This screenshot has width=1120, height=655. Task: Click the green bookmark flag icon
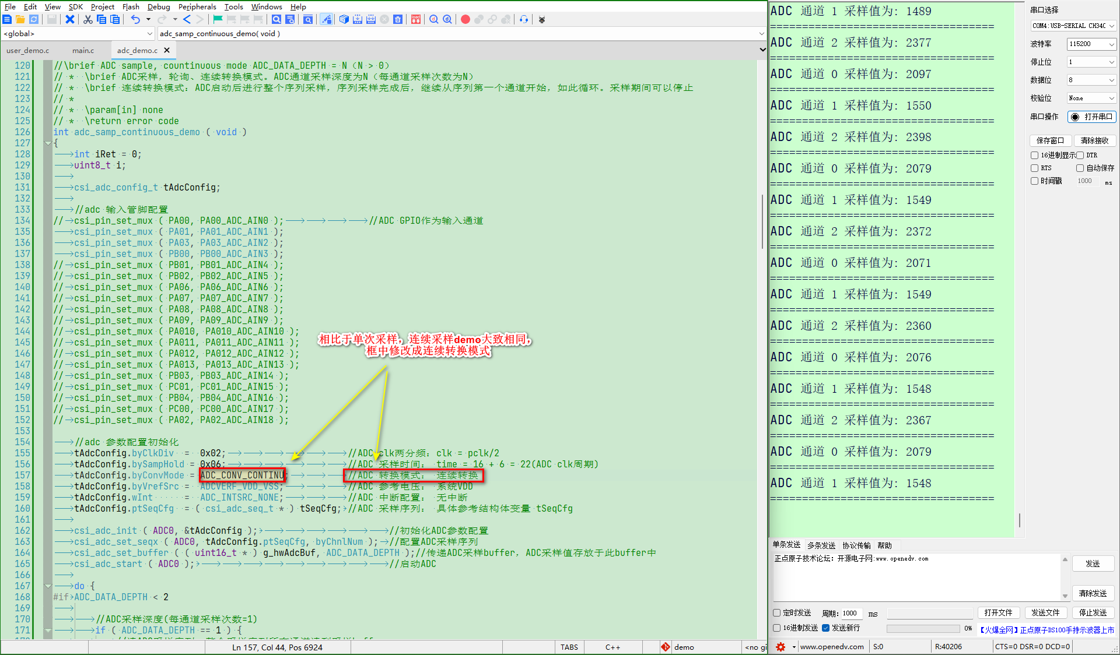(x=218, y=19)
